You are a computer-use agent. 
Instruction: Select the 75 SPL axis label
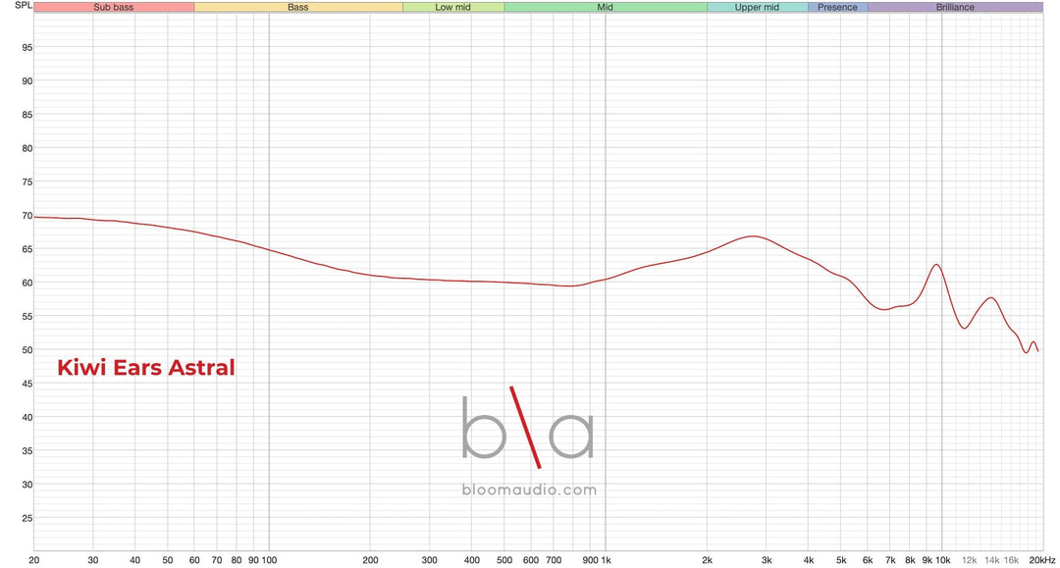pyautogui.click(x=27, y=182)
